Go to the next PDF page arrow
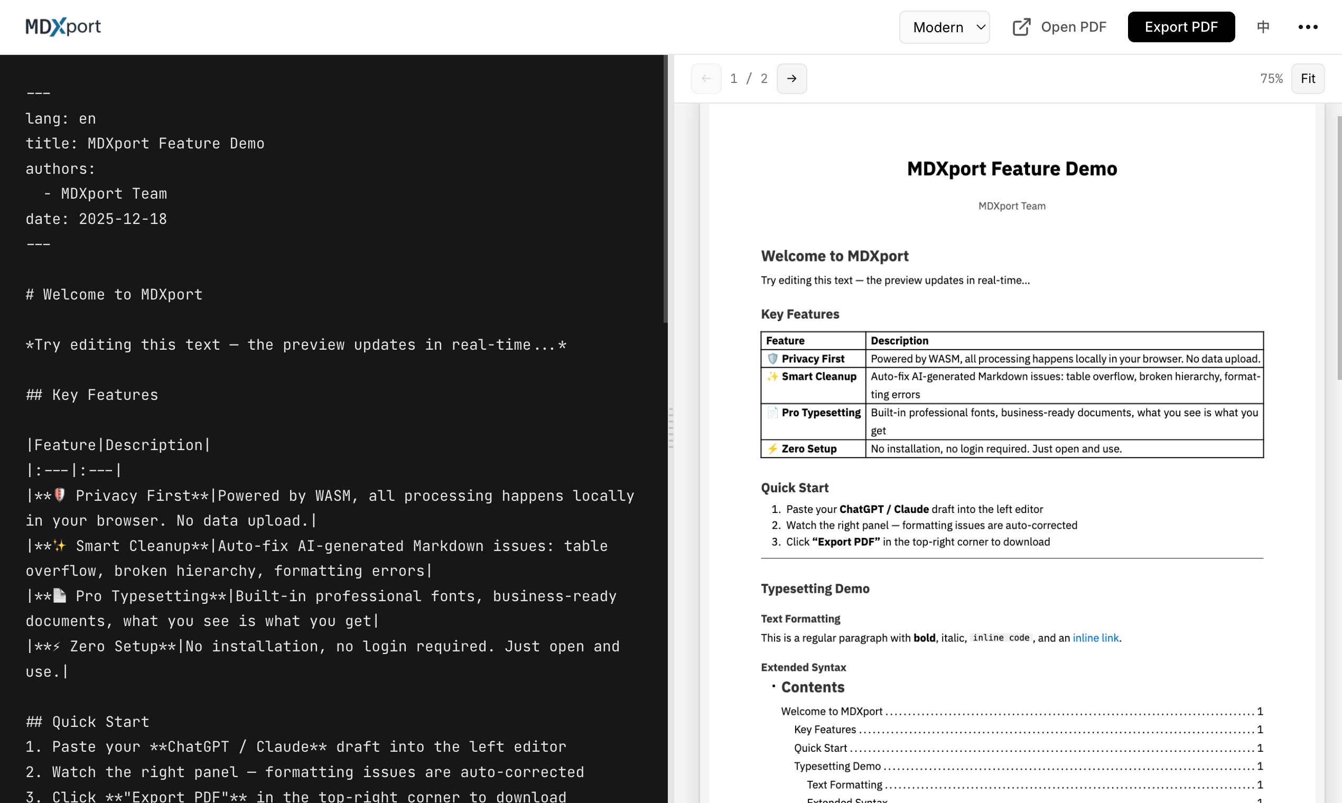 pyautogui.click(x=791, y=79)
